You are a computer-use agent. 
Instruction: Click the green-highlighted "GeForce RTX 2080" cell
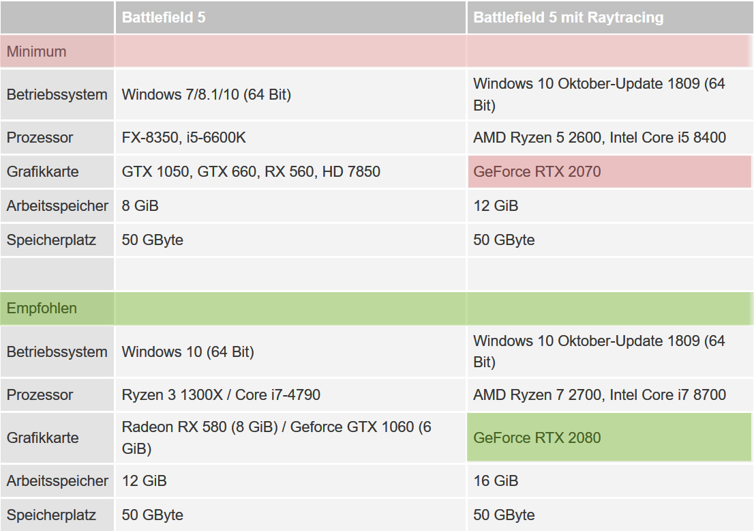click(537, 437)
